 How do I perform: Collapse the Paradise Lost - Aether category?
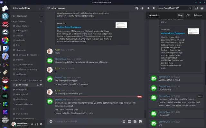point(26,81)
